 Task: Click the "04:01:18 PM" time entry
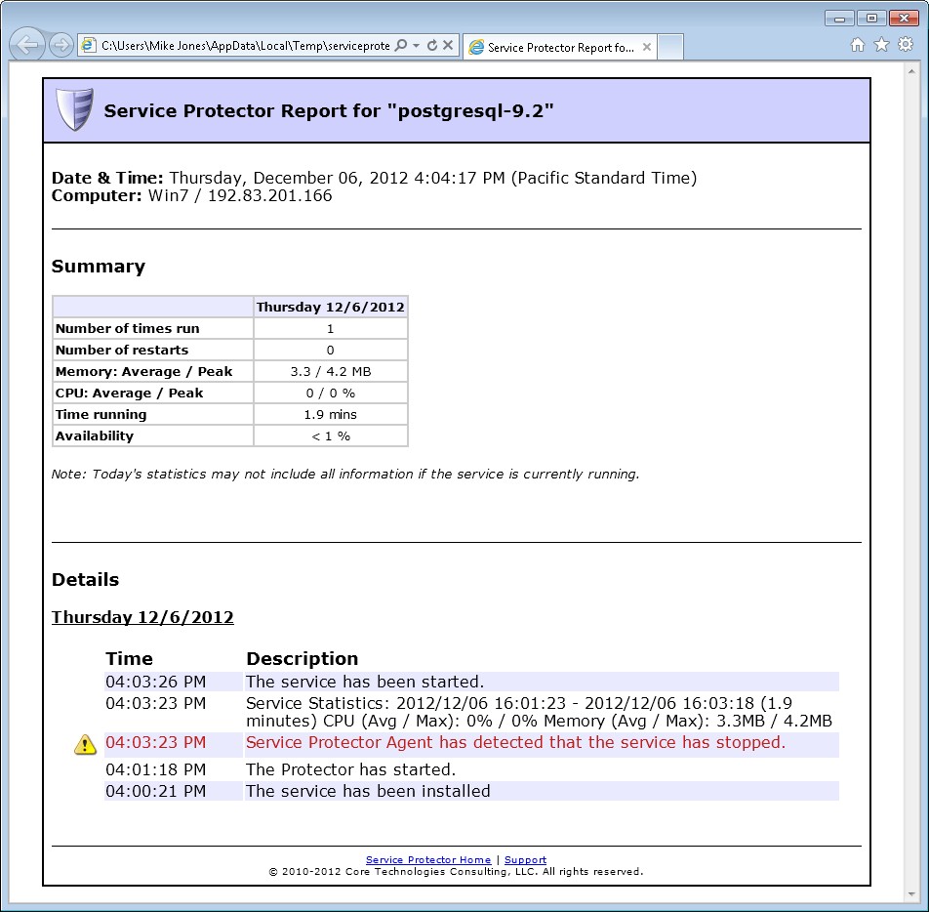click(x=156, y=769)
